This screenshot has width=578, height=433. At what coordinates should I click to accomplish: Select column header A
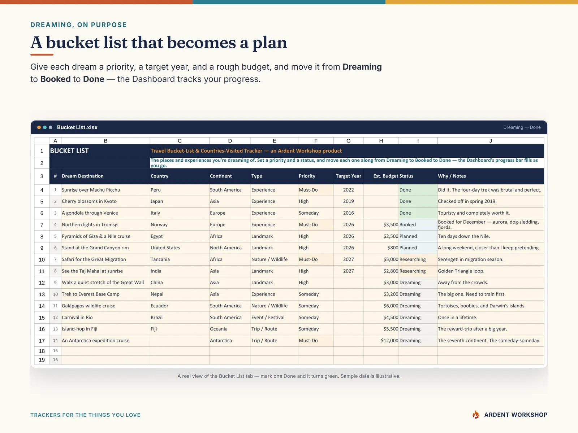[55, 141]
